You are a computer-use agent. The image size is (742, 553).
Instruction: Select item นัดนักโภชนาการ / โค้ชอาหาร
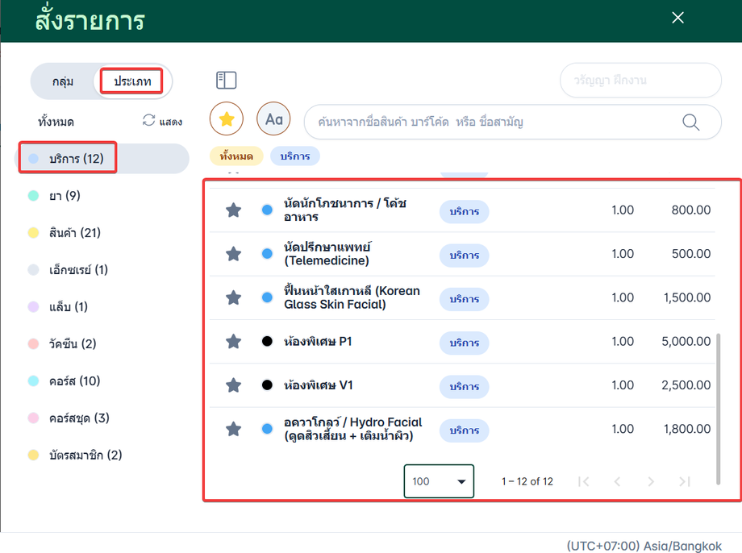tap(345, 210)
